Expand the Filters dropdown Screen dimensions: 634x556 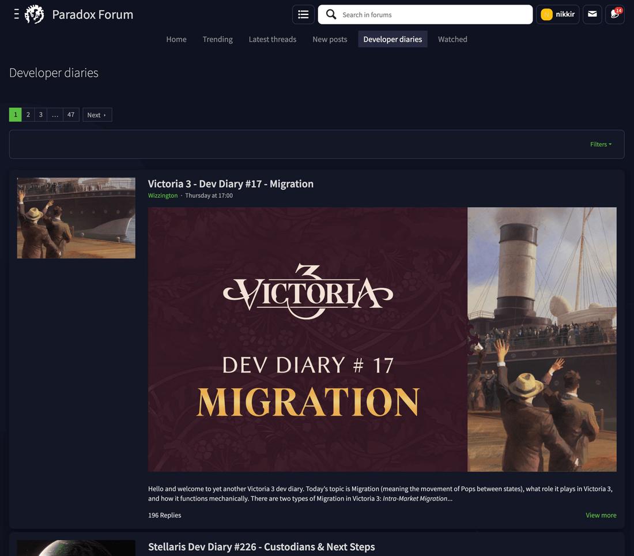tap(601, 144)
